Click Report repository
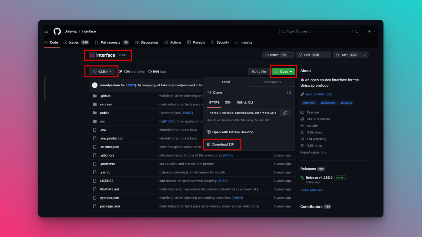422x237 pixels. point(313,152)
